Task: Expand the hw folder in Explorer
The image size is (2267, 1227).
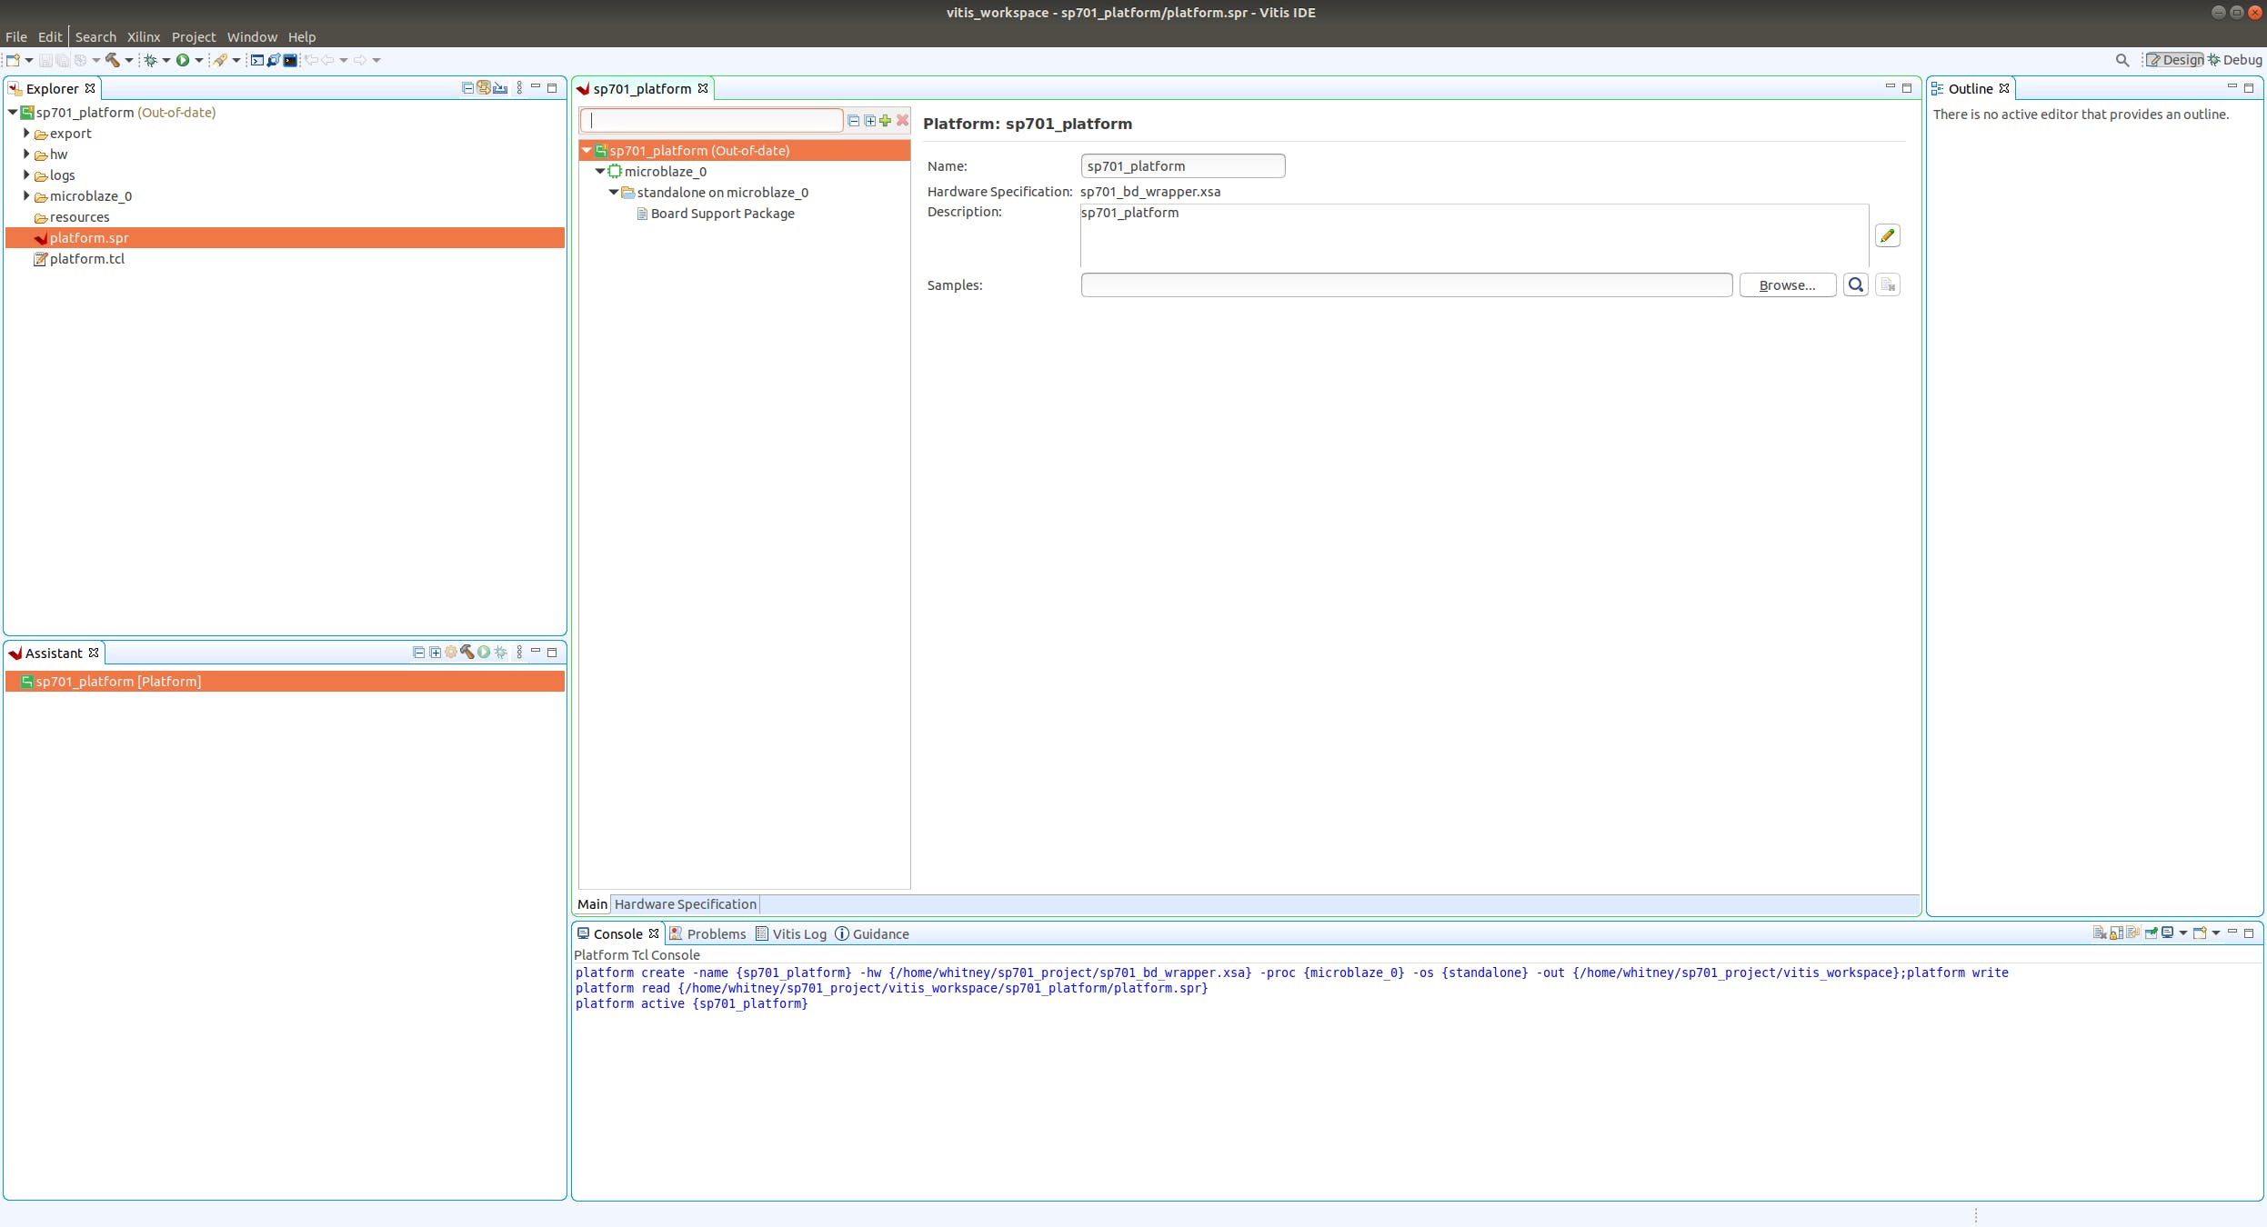Action: coord(26,154)
